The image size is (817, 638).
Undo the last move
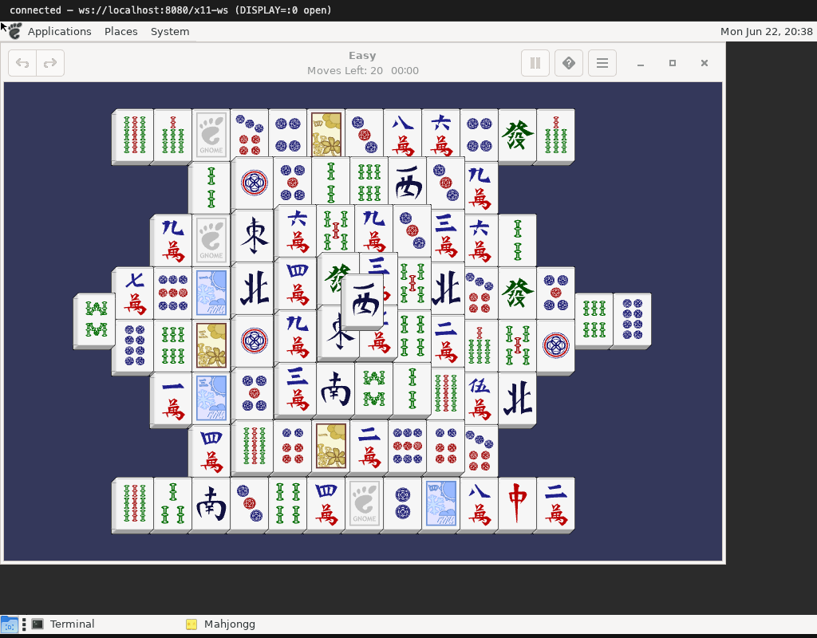click(x=22, y=63)
